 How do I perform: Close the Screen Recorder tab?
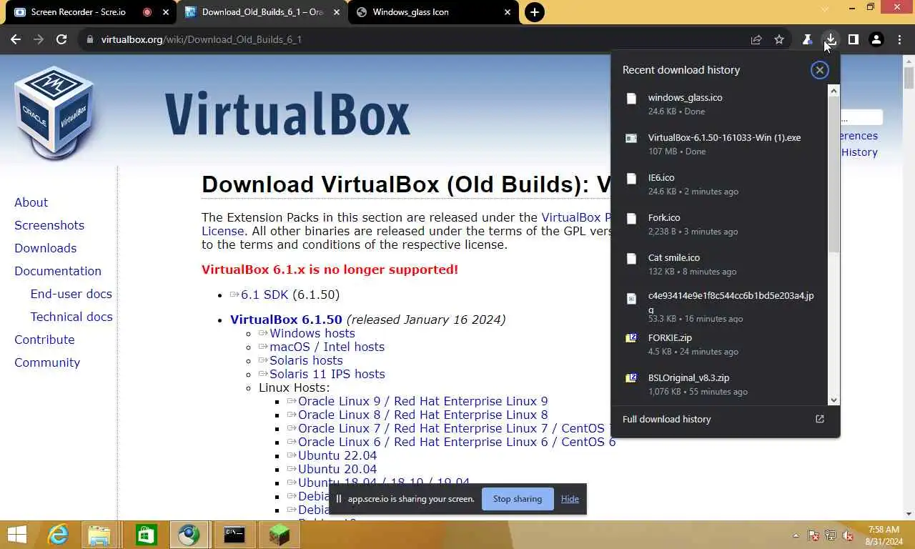[x=166, y=12]
